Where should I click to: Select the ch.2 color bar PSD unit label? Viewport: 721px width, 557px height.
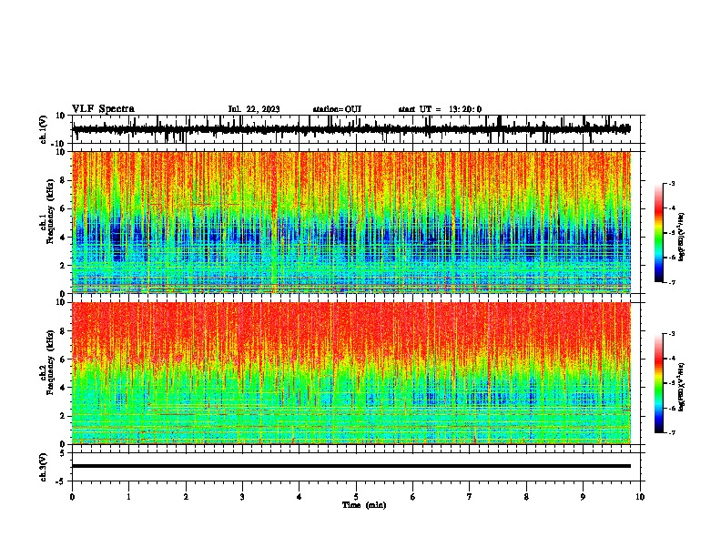coord(682,387)
